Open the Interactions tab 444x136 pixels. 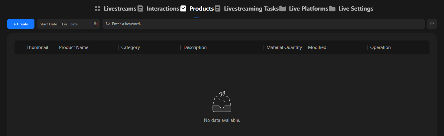click(163, 8)
